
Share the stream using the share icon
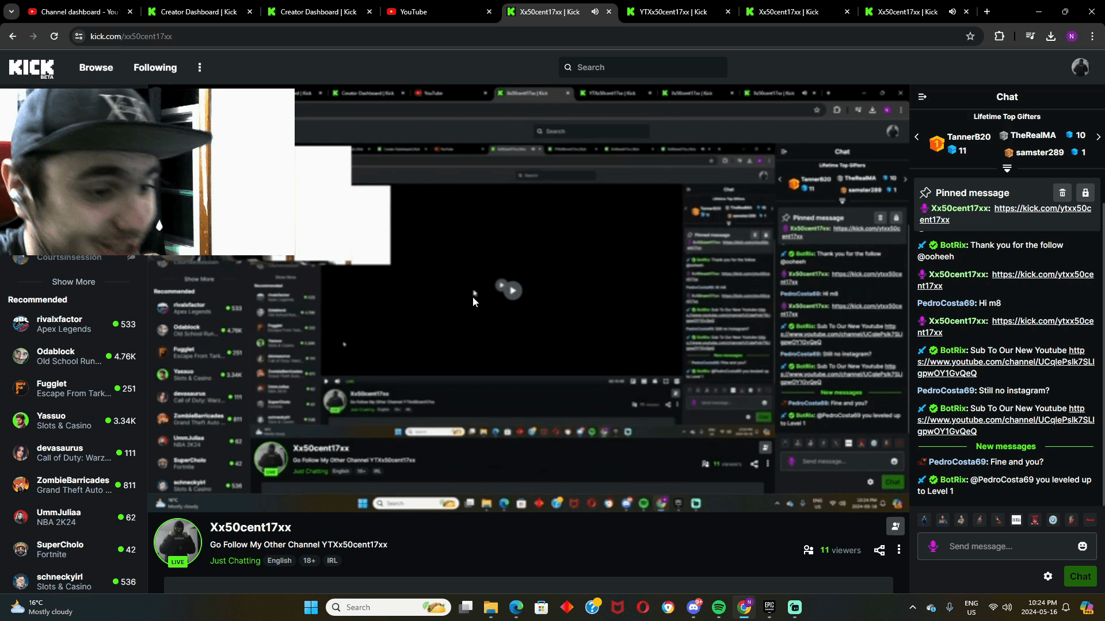click(879, 550)
